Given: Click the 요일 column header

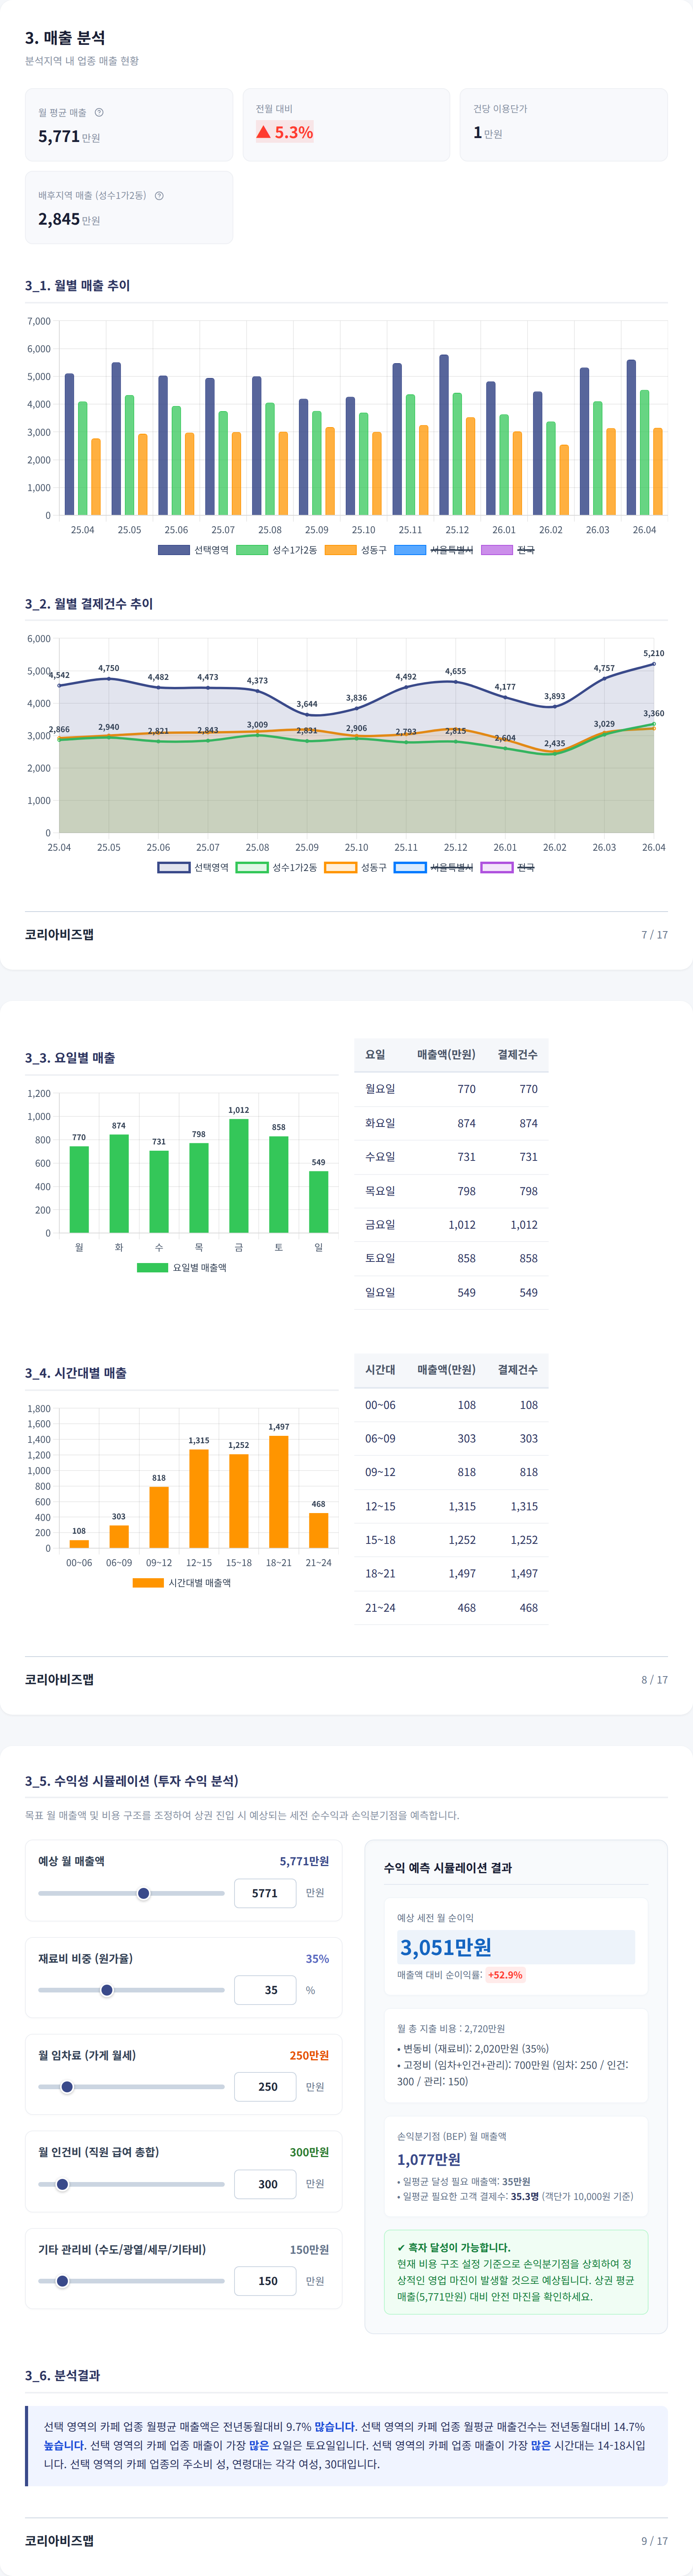Looking at the screenshot, I should coord(375,1055).
